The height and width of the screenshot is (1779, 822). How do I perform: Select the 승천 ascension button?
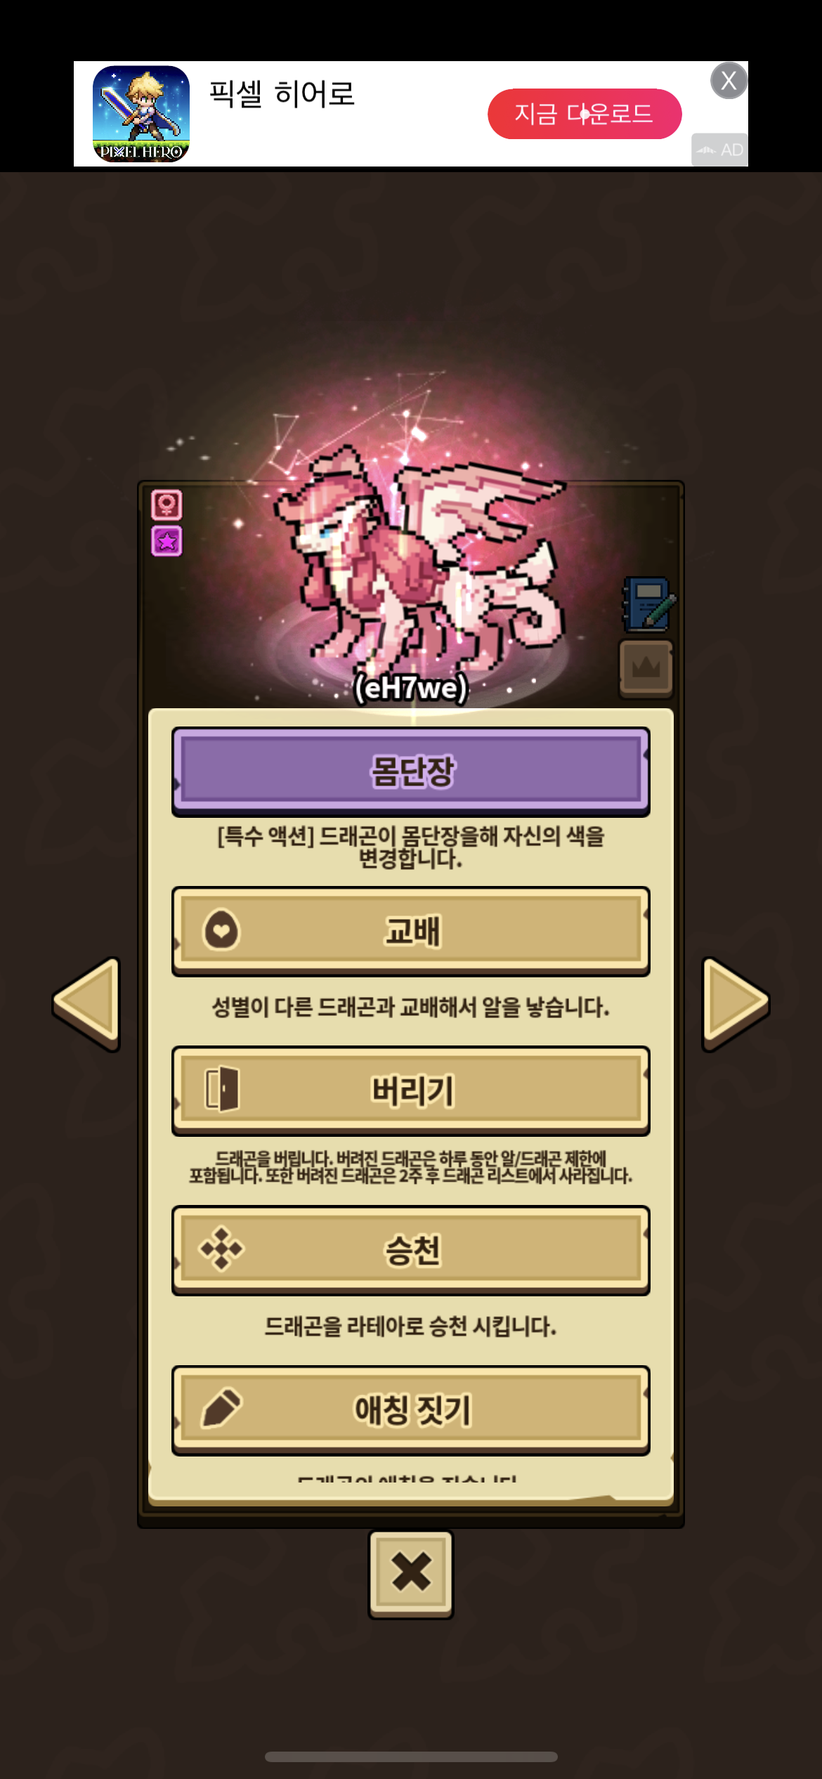tap(411, 1250)
